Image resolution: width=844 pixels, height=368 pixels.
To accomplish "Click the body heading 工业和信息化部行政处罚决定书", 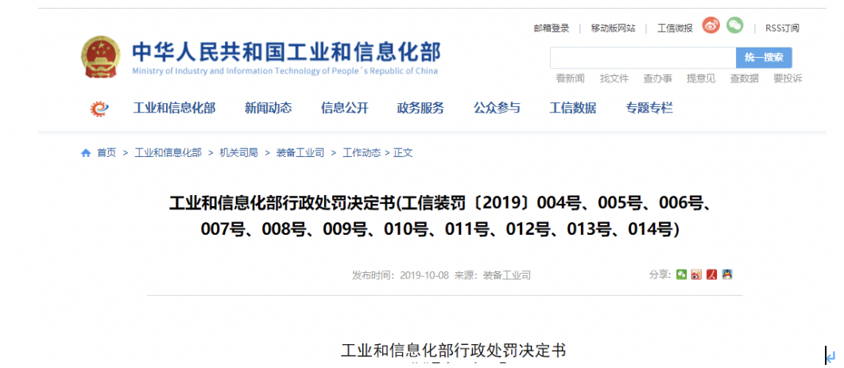I will (x=453, y=351).
